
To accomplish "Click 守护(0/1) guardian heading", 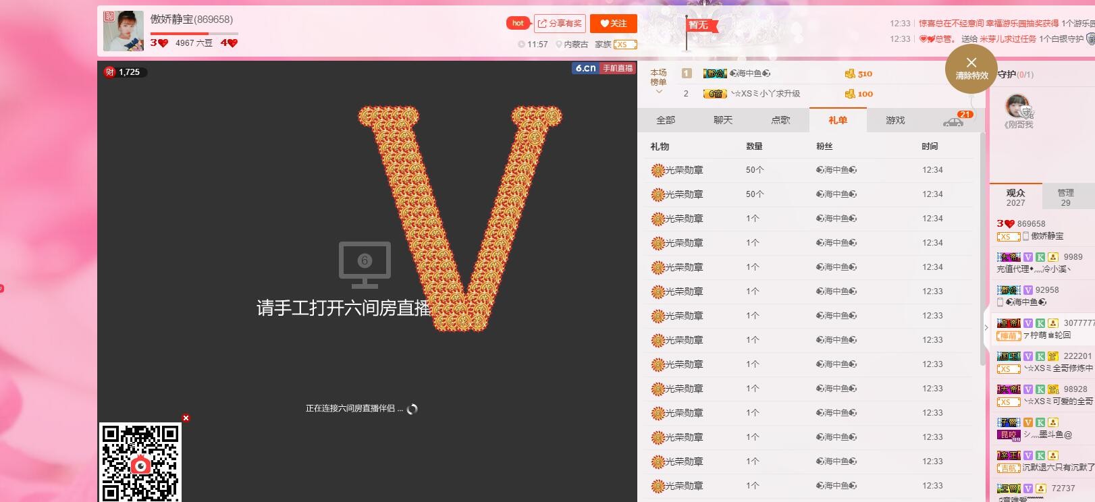I will [x=1015, y=74].
